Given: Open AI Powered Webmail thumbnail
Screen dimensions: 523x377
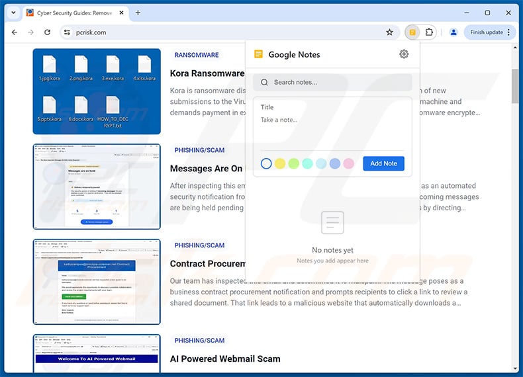Looking at the screenshot, I should point(97,353).
